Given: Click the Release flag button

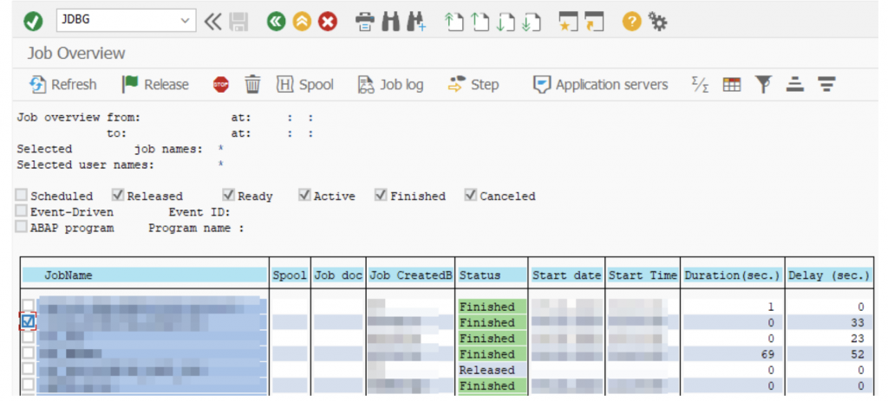Looking at the screenshot, I should click(154, 84).
